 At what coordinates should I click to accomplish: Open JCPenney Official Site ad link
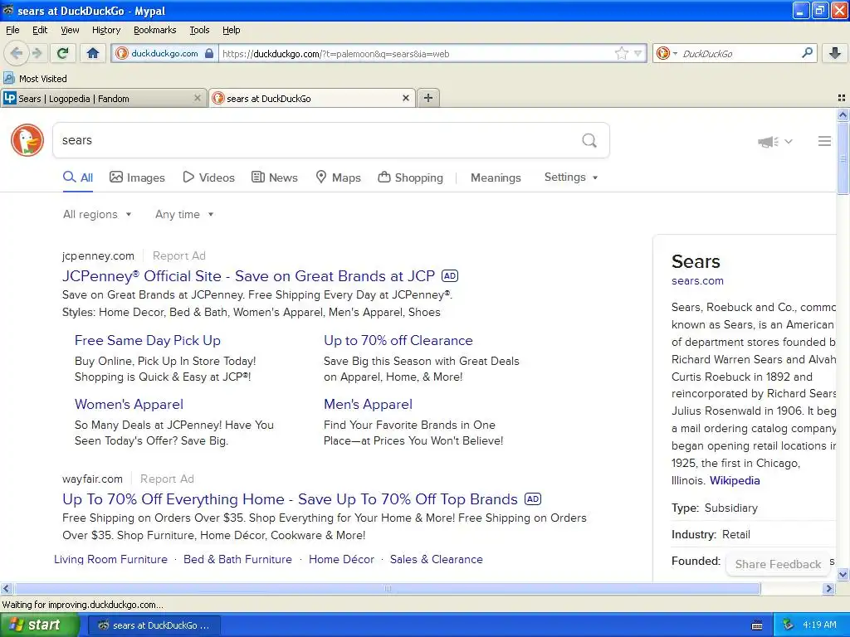[248, 276]
